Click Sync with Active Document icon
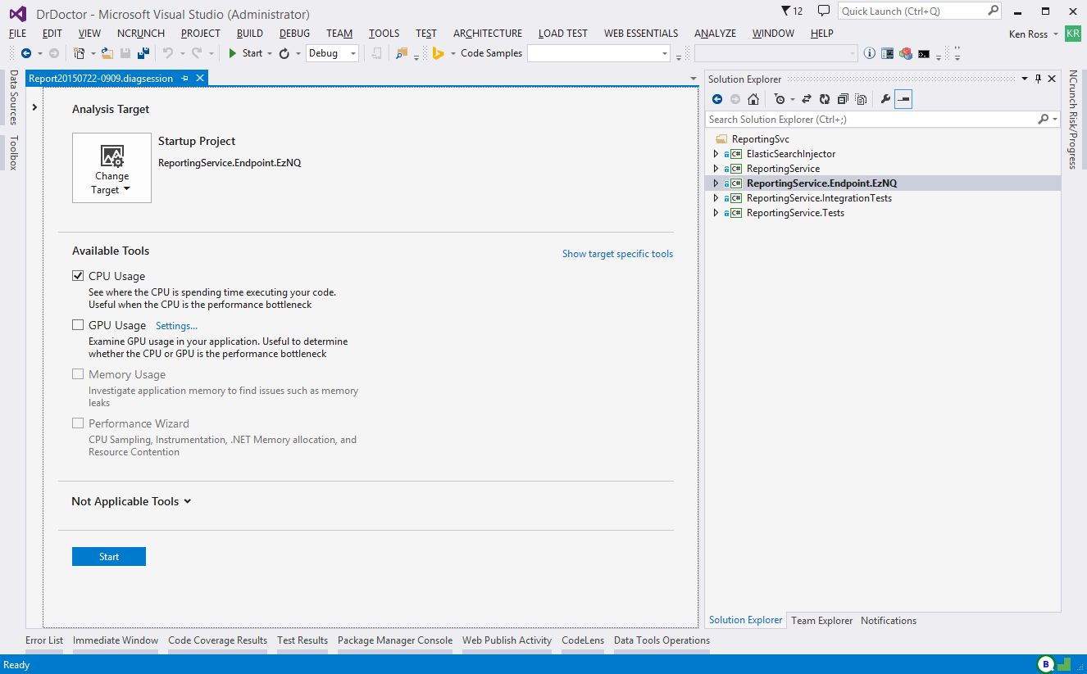1087x674 pixels. click(x=806, y=99)
